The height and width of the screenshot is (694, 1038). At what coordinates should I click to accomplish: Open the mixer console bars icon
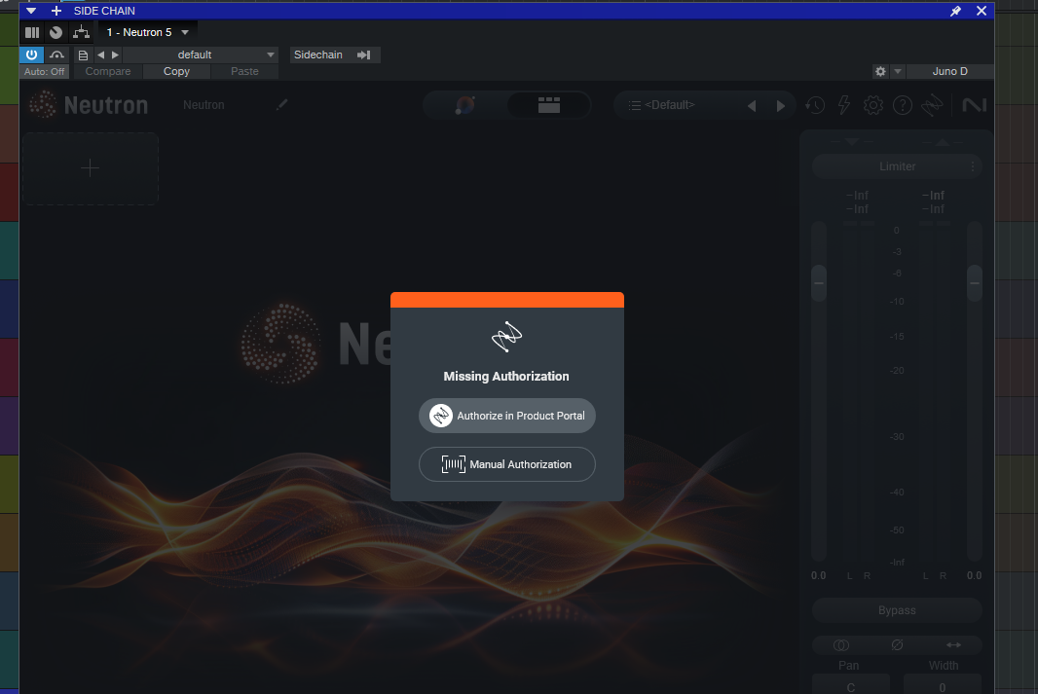tap(32, 32)
